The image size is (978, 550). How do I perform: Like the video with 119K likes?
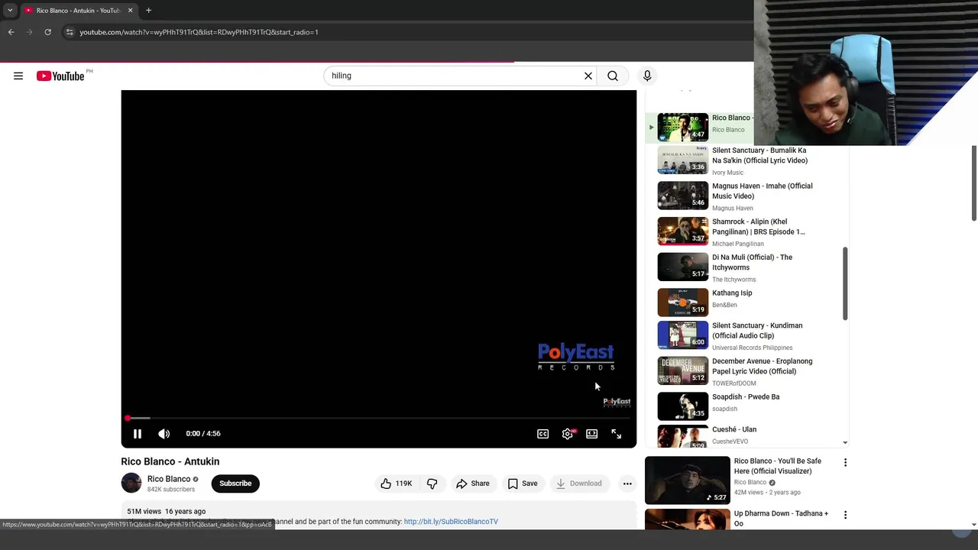397,484
